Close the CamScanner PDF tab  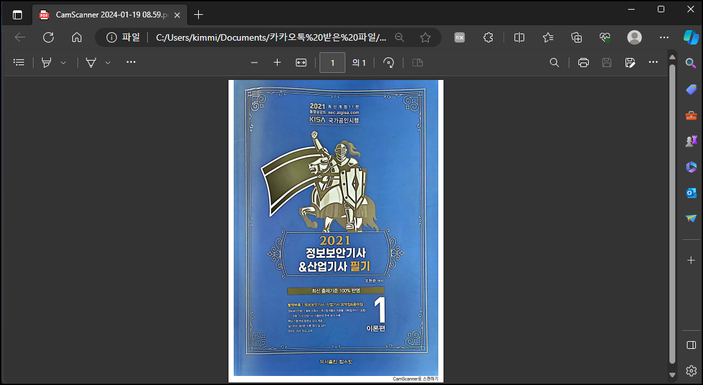pyautogui.click(x=177, y=15)
